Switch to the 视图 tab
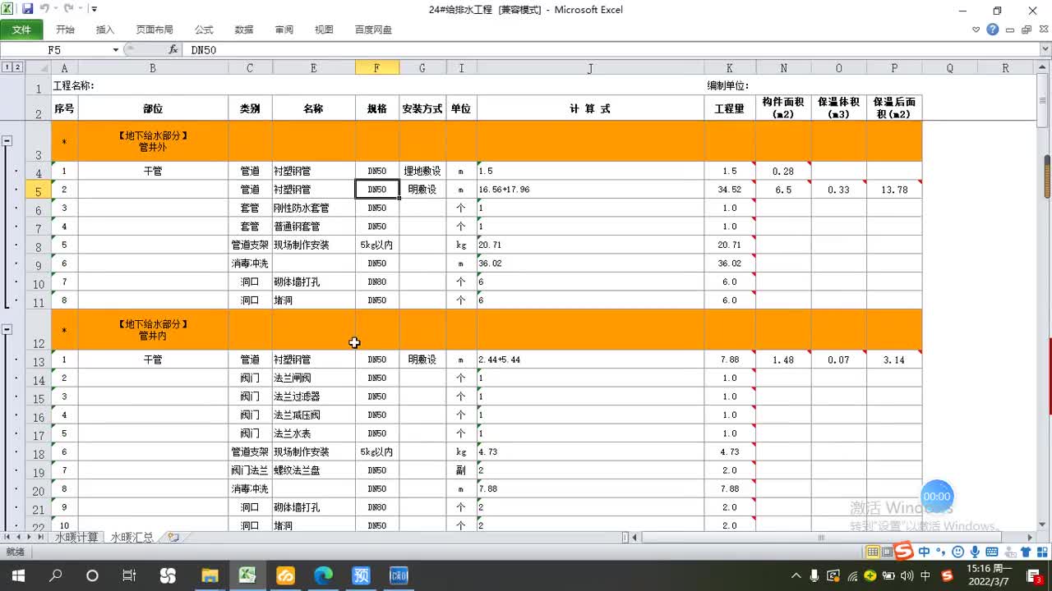This screenshot has height=591, width=1052. pos(324,30)
